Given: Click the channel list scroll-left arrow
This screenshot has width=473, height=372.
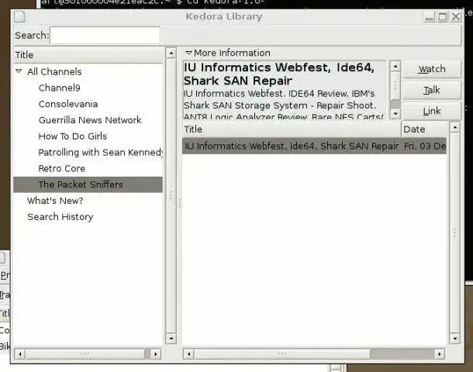Looking at the screenshot, I should click(20, 354).
